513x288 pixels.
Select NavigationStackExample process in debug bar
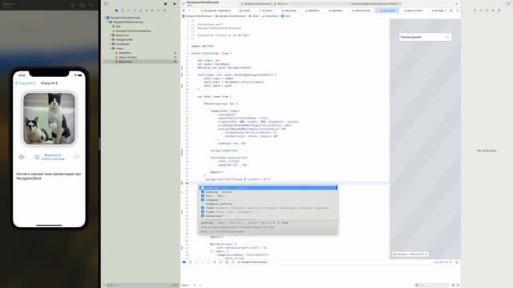pos(252,262)
